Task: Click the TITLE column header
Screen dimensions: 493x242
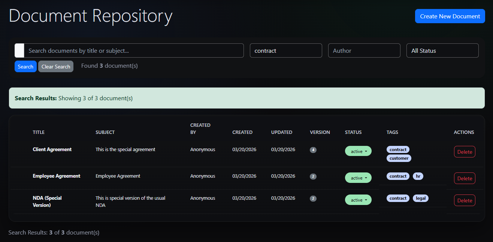Action: (39, 132)
